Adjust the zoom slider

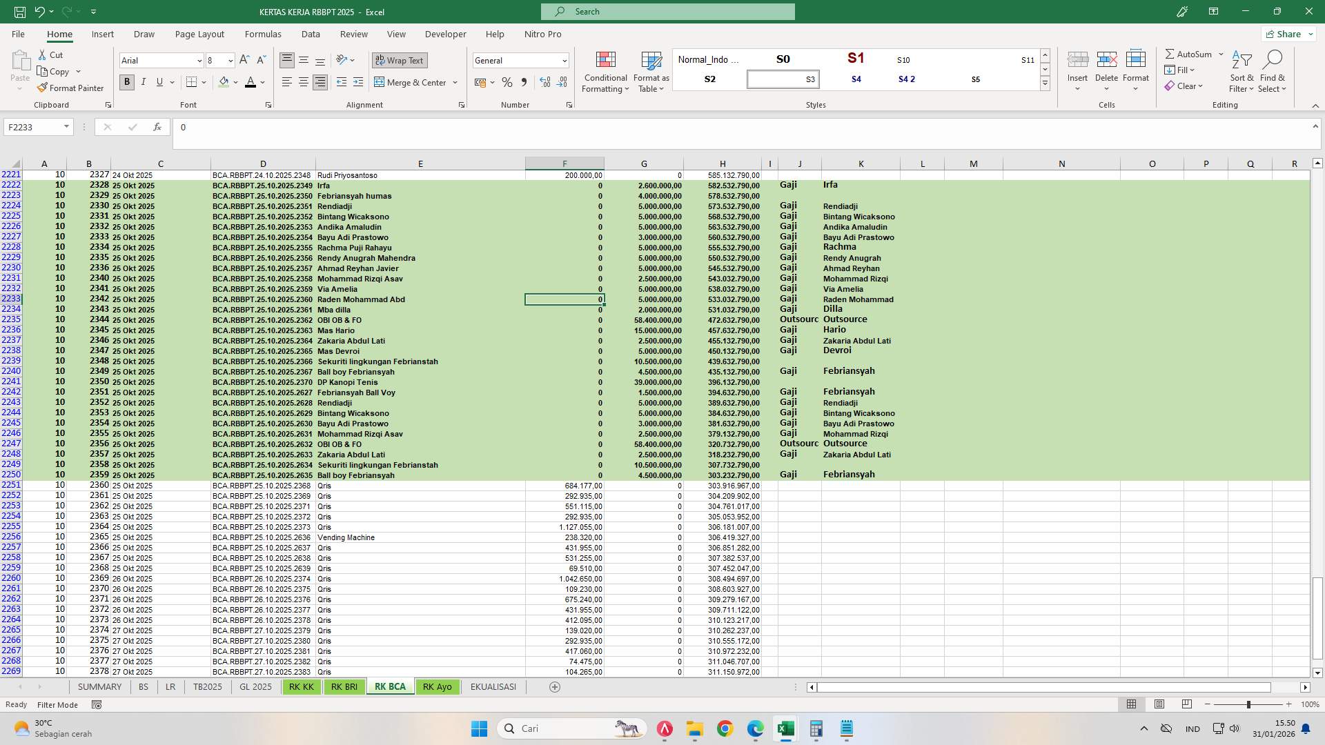coord(1249,704)
